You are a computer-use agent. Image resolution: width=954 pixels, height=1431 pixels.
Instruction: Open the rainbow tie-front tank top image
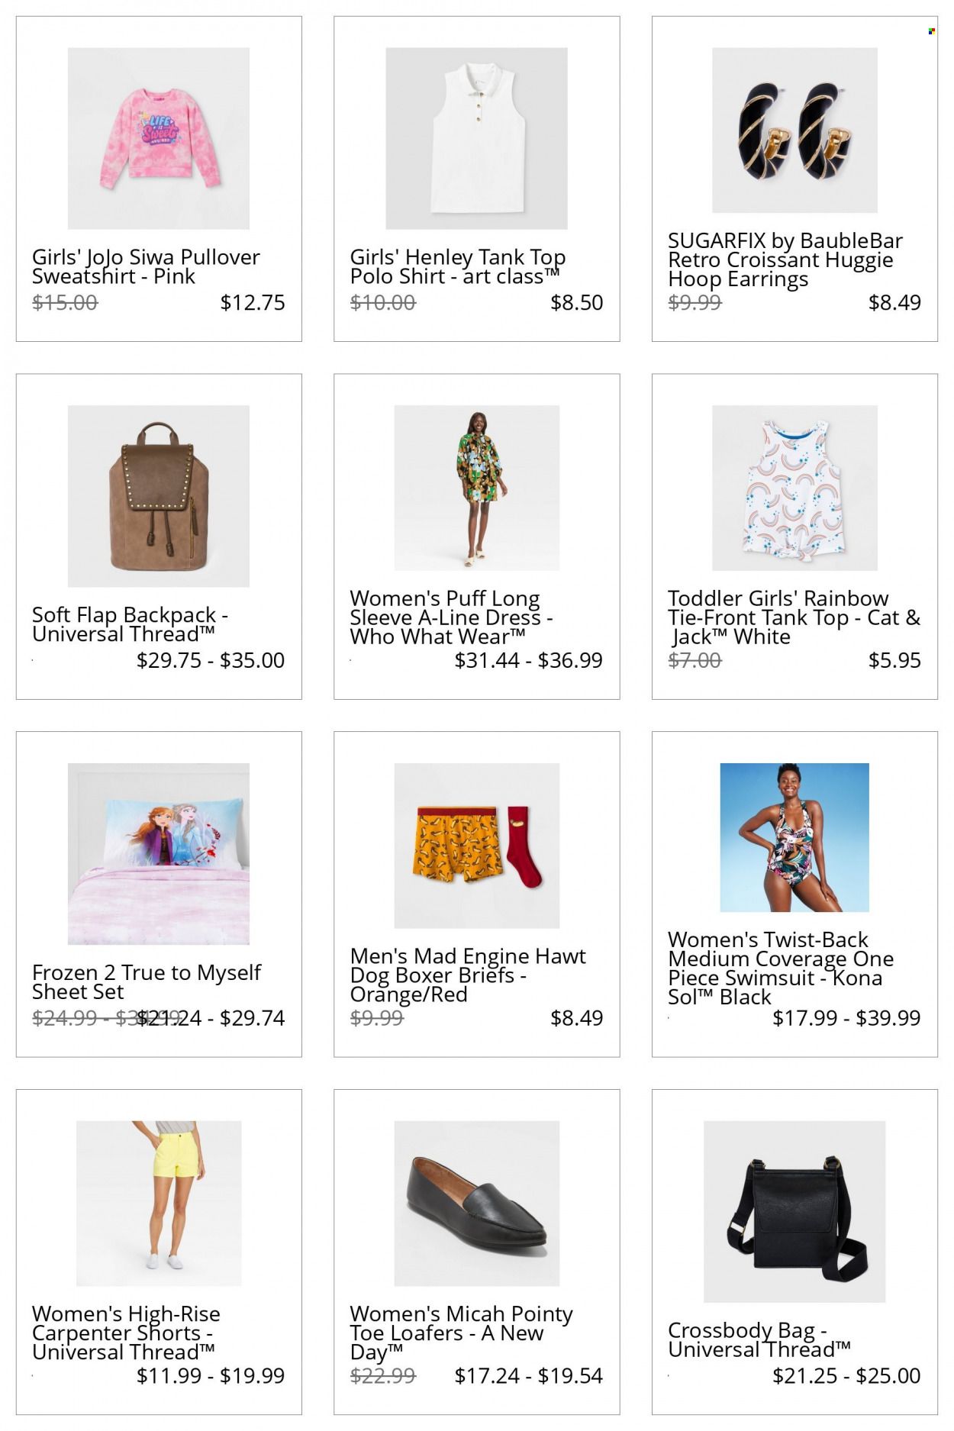(x=794, y=488)
